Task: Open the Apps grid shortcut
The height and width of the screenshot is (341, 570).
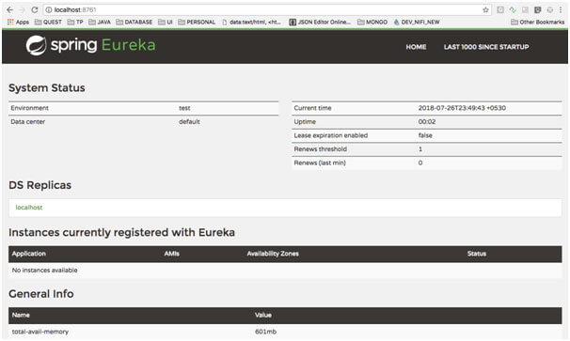Action: point(18,23)
